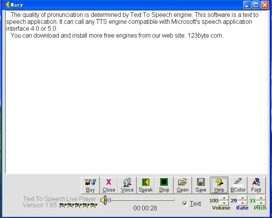Stop speech with the Stop button

164,185
